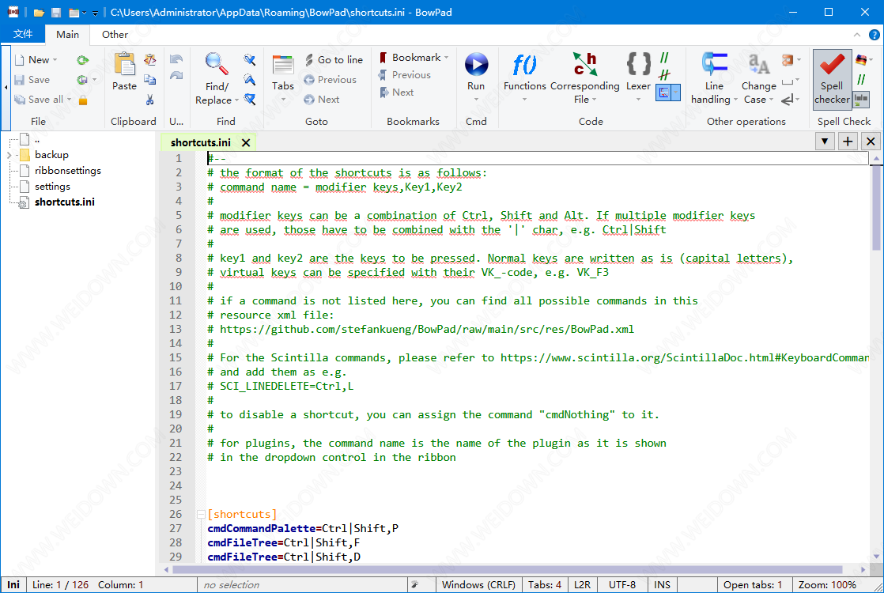Open the Bookmark dropdown arrow
This screenshot has width=884, height=593.
(447, 58)
